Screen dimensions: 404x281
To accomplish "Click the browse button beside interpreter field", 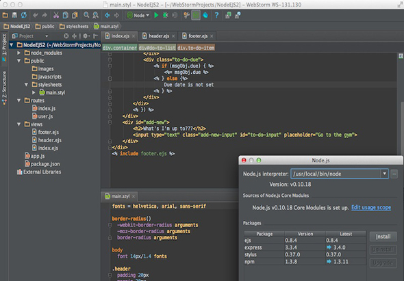I will 394,174.
